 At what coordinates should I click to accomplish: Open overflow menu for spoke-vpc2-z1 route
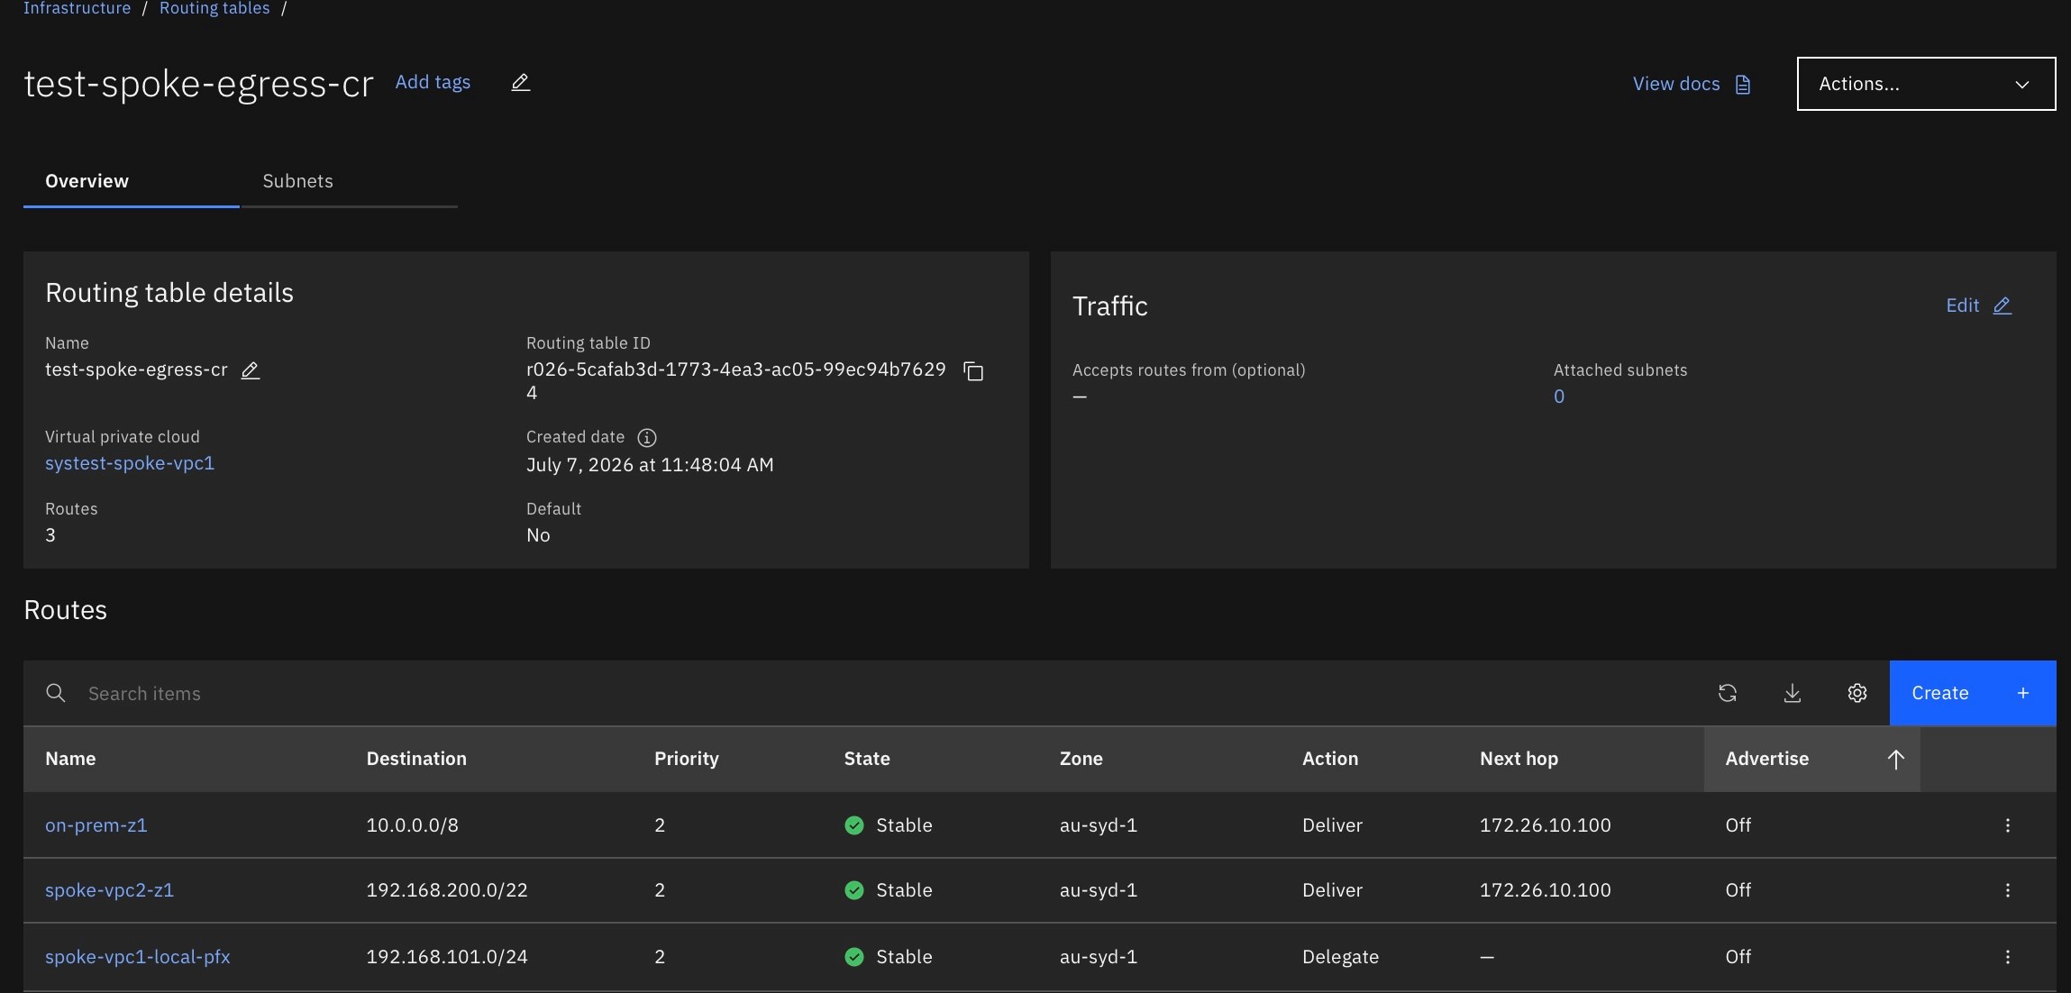[x=2008, y=890]
